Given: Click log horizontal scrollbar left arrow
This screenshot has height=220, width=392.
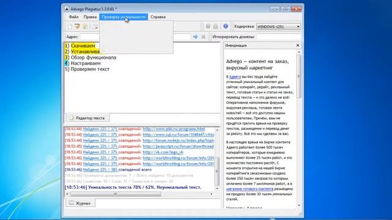Looking at the screenshot, I should pos(67,194).
